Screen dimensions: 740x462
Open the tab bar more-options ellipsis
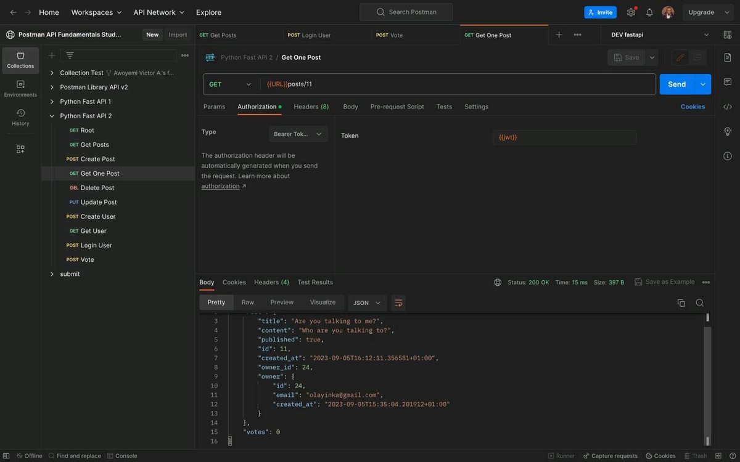pyautogui.click(x=578, y=34)
